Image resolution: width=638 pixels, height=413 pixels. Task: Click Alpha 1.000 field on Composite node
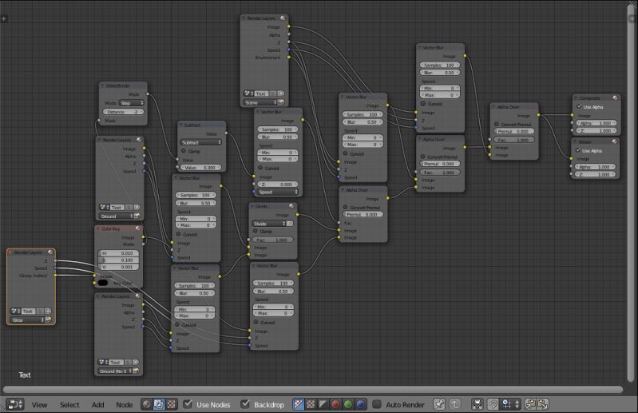click(596, 123)
